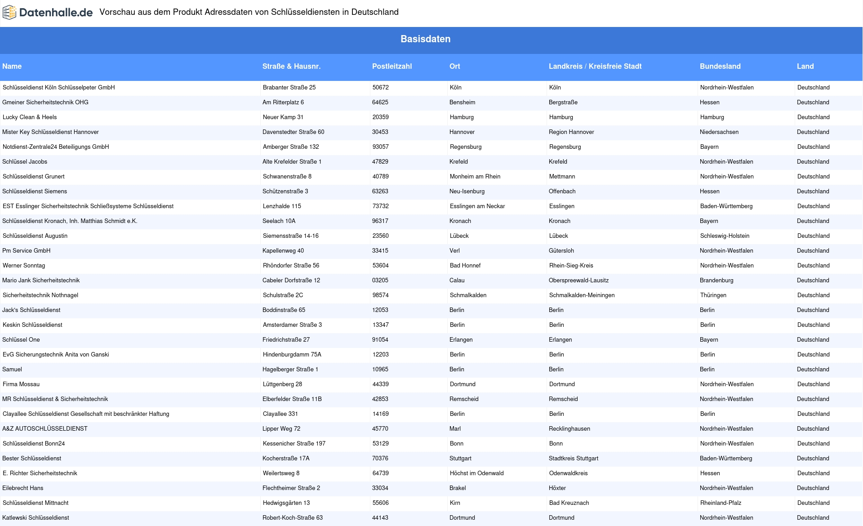Select the Gmeiner Sicherheitstechnik OHG entry
The height and width of the screenshot is (526, 863).
(45, 103)
